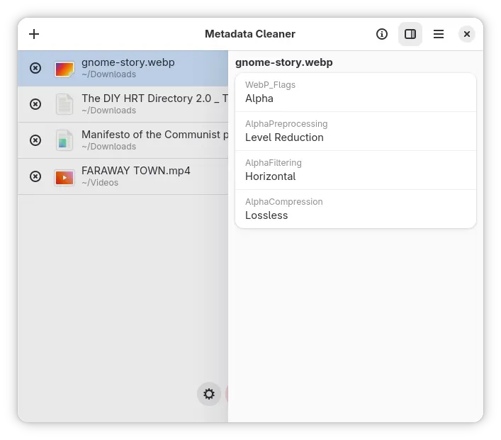Click the ~/Videos path under FARAWAY TOWN
The width and height of the screenshot is (501, 440).
(x=100, y=183)
